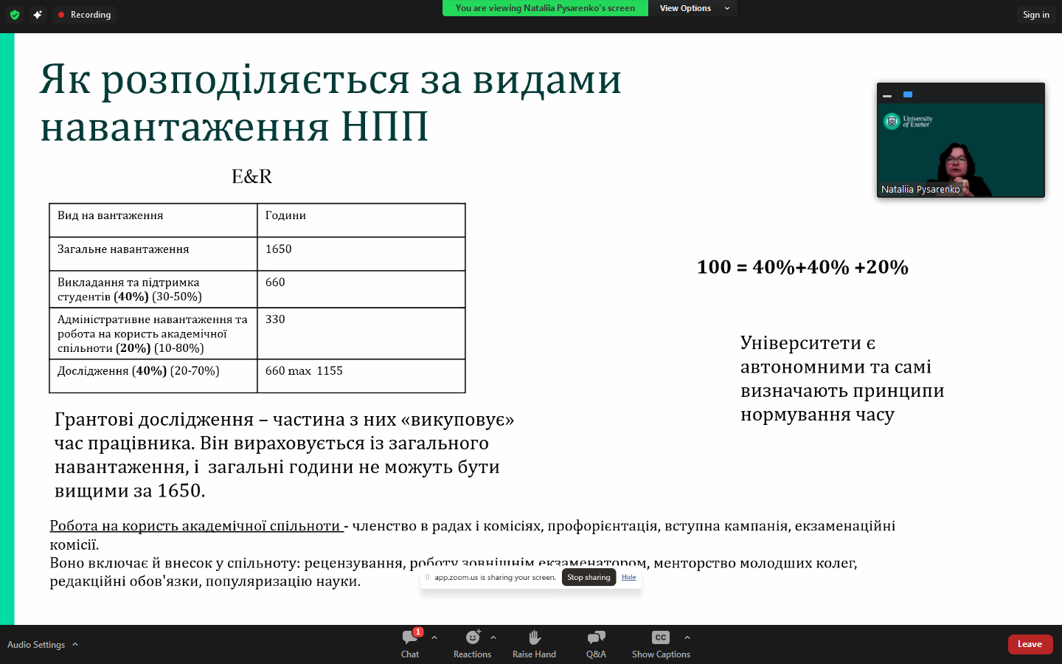The image size is (1062, 664).
Task: Click the "Загальне навантаження" table cell
Action: point(153,254)
